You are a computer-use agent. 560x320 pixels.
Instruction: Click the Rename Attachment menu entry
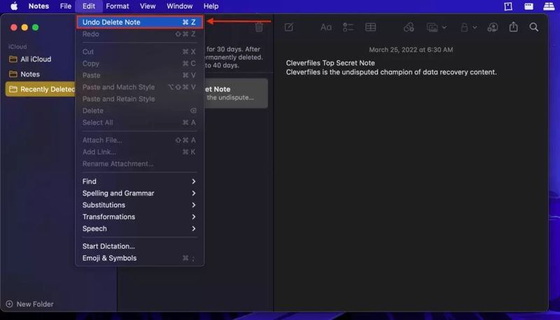tap(139, 164)
